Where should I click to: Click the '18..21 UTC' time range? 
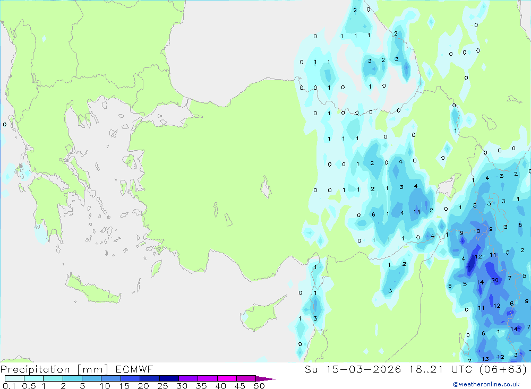[440, 369]
